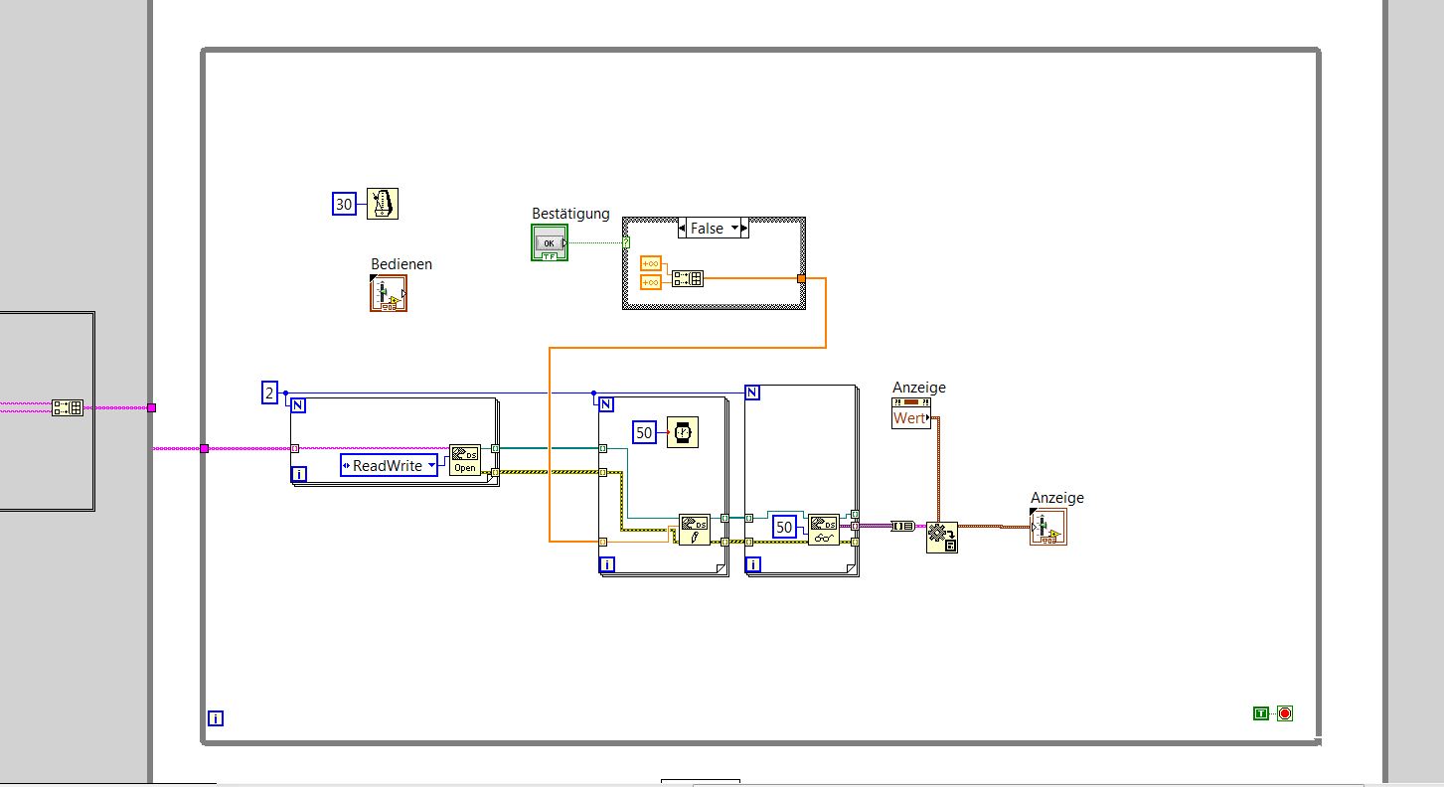Screen dimensions: 1444x787
Task: Click the numeric constant 2
Action: tap(269, 393)
